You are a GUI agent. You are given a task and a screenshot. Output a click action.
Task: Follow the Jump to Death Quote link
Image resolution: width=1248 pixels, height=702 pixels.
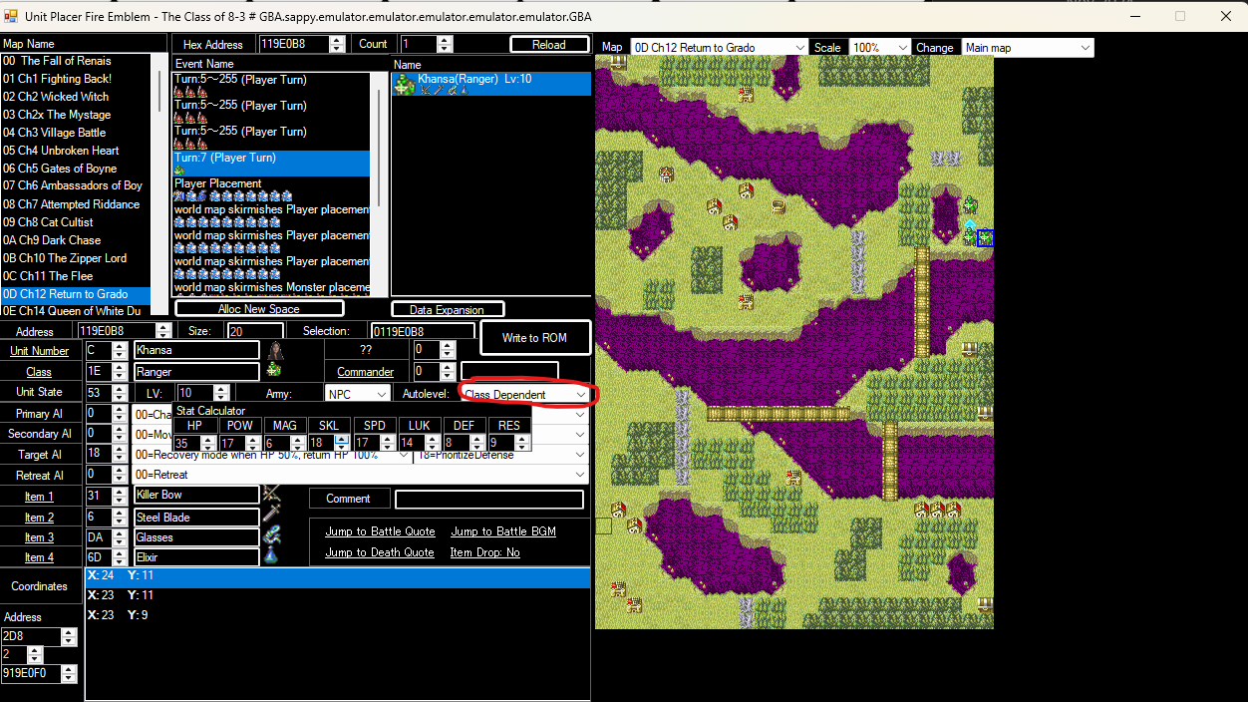380,552
